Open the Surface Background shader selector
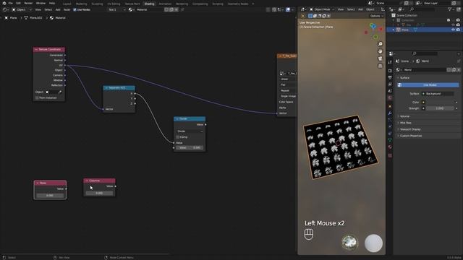 tap(438, 94)
